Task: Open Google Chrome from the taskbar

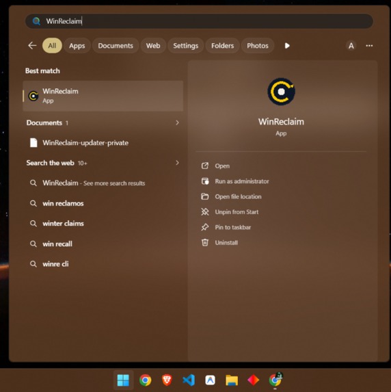Action: point(145,380)
